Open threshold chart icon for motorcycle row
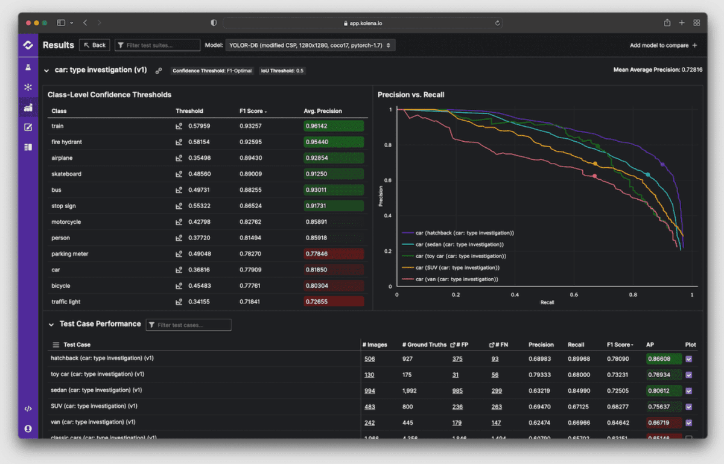Screen dimensions: 724x464 coord(179,222)
